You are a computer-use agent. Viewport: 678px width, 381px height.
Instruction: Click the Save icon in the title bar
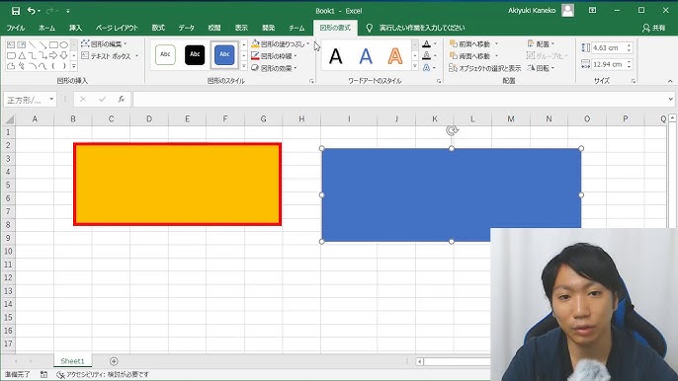tap(16, 11)
